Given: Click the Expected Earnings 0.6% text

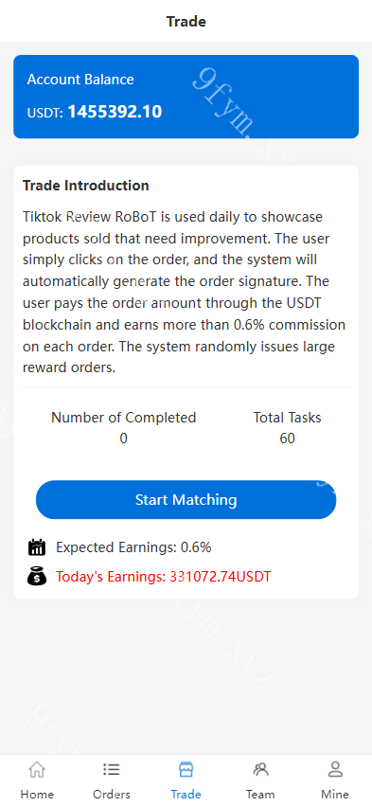Looking at the screenshot, I should [x=133, y=547].
